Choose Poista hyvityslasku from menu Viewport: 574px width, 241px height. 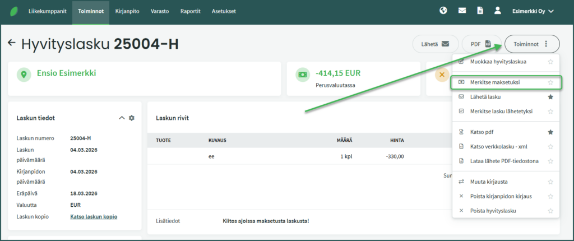pyautogui.click(x=493, y=211)
